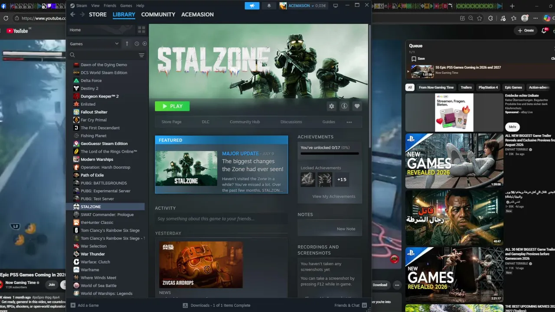The height and width of the screenshot is (312, 555).
Task: Open the View menu in Steam
Action: 95,6
